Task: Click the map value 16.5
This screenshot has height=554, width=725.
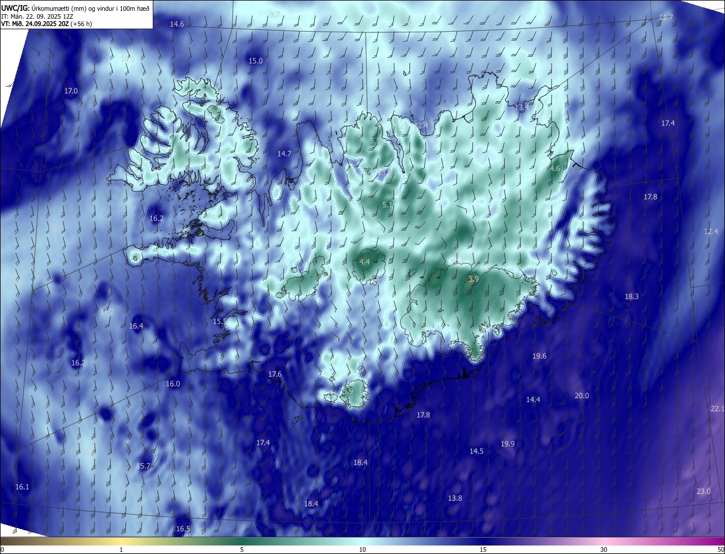Action: coord(183,529)
